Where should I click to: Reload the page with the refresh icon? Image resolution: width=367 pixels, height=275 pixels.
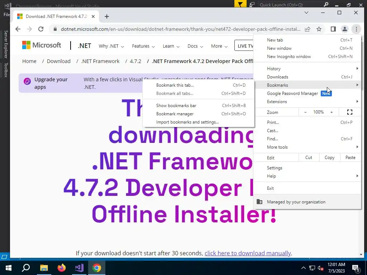(x=41, y=29)
